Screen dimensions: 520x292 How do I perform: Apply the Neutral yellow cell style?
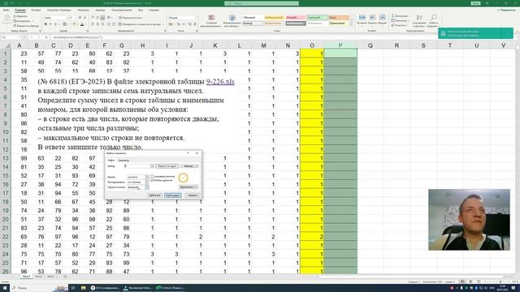tap(274, 18)
